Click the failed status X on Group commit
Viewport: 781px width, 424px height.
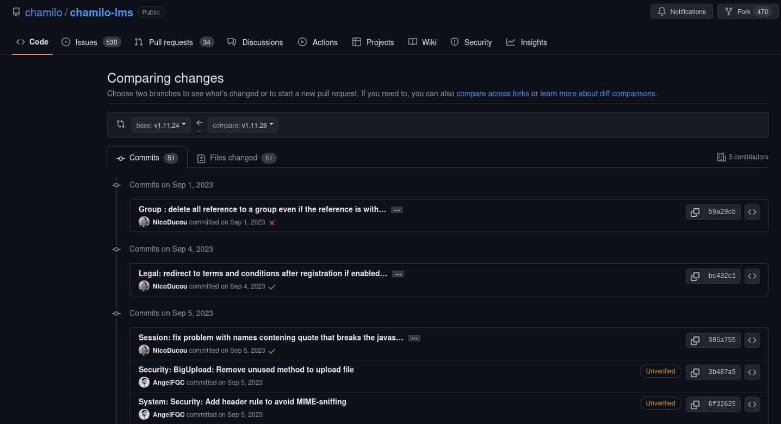(x=272, y=223)
